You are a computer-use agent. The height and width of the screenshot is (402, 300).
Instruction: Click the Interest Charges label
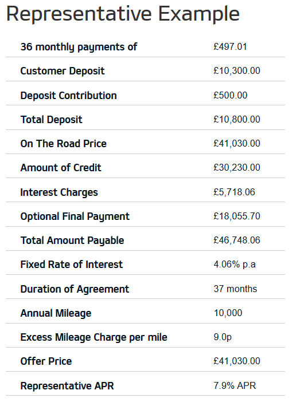tap(59, 192)
